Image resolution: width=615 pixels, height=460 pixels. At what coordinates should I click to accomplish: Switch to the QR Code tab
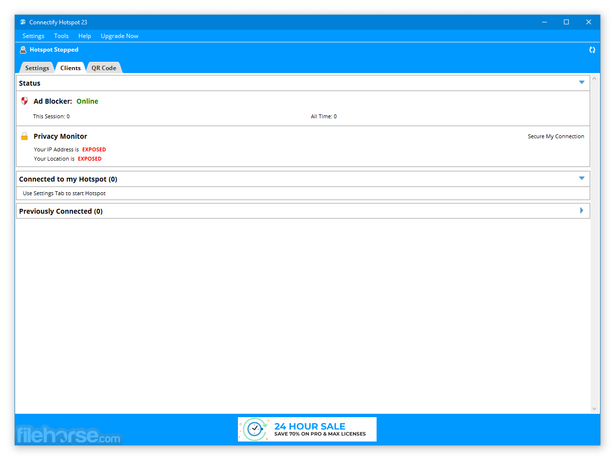(x=104, y=68)
